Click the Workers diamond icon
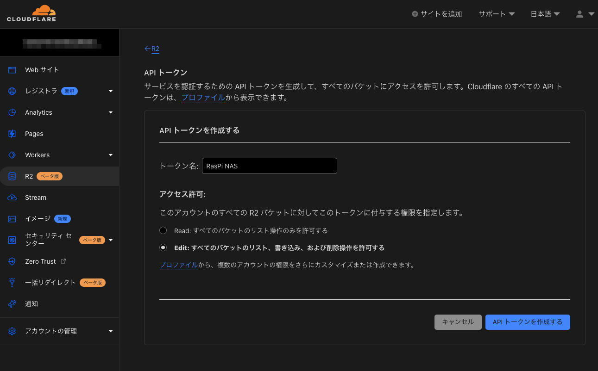Image resolution: width=598 pixels, height=371 pixels. point(12,155)
